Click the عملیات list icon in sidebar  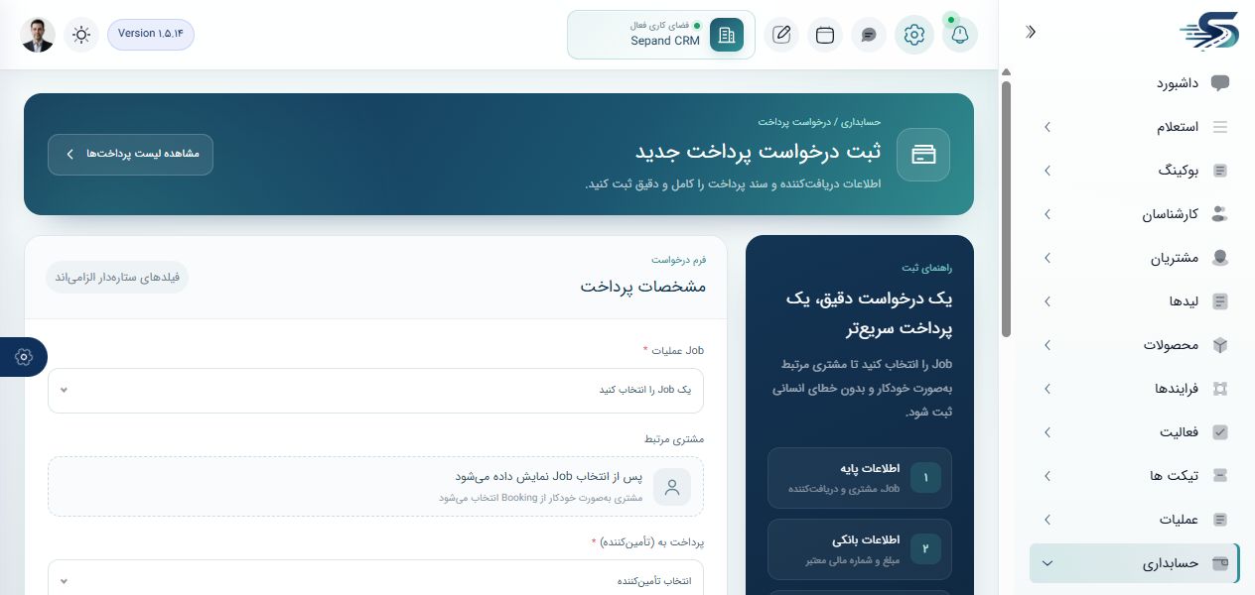(x=1220, y=520)
